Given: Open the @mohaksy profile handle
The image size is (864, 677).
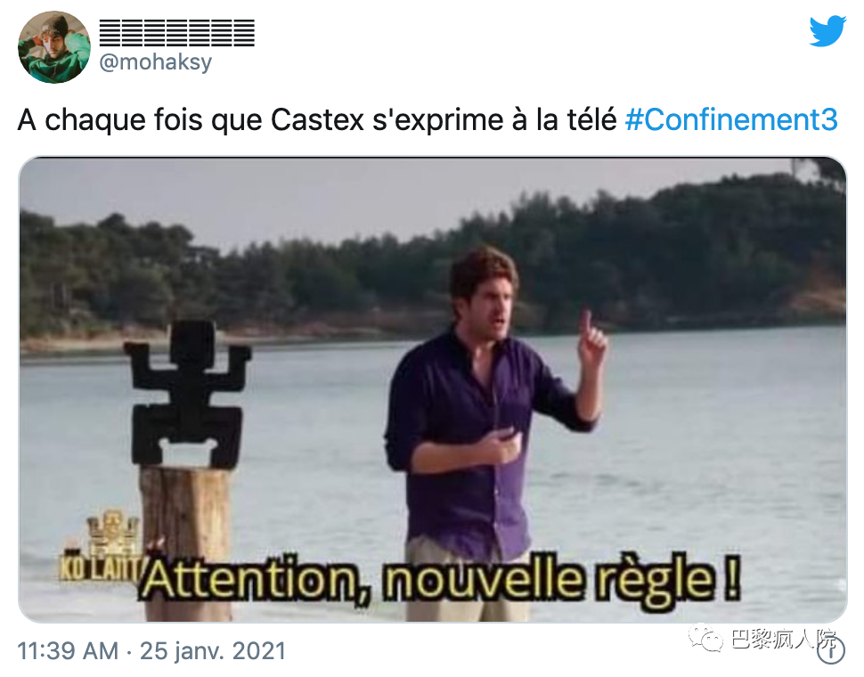Looking at the screenshot, I should tap(155, 61).
